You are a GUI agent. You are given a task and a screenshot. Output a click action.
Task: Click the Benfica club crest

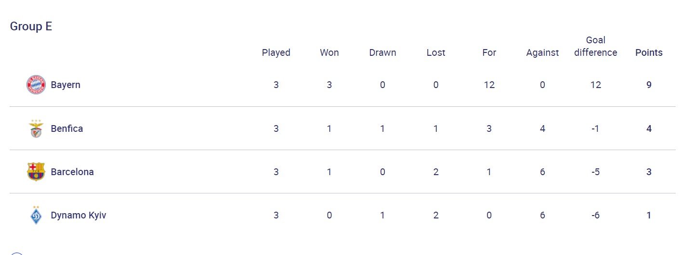(36, 128)
